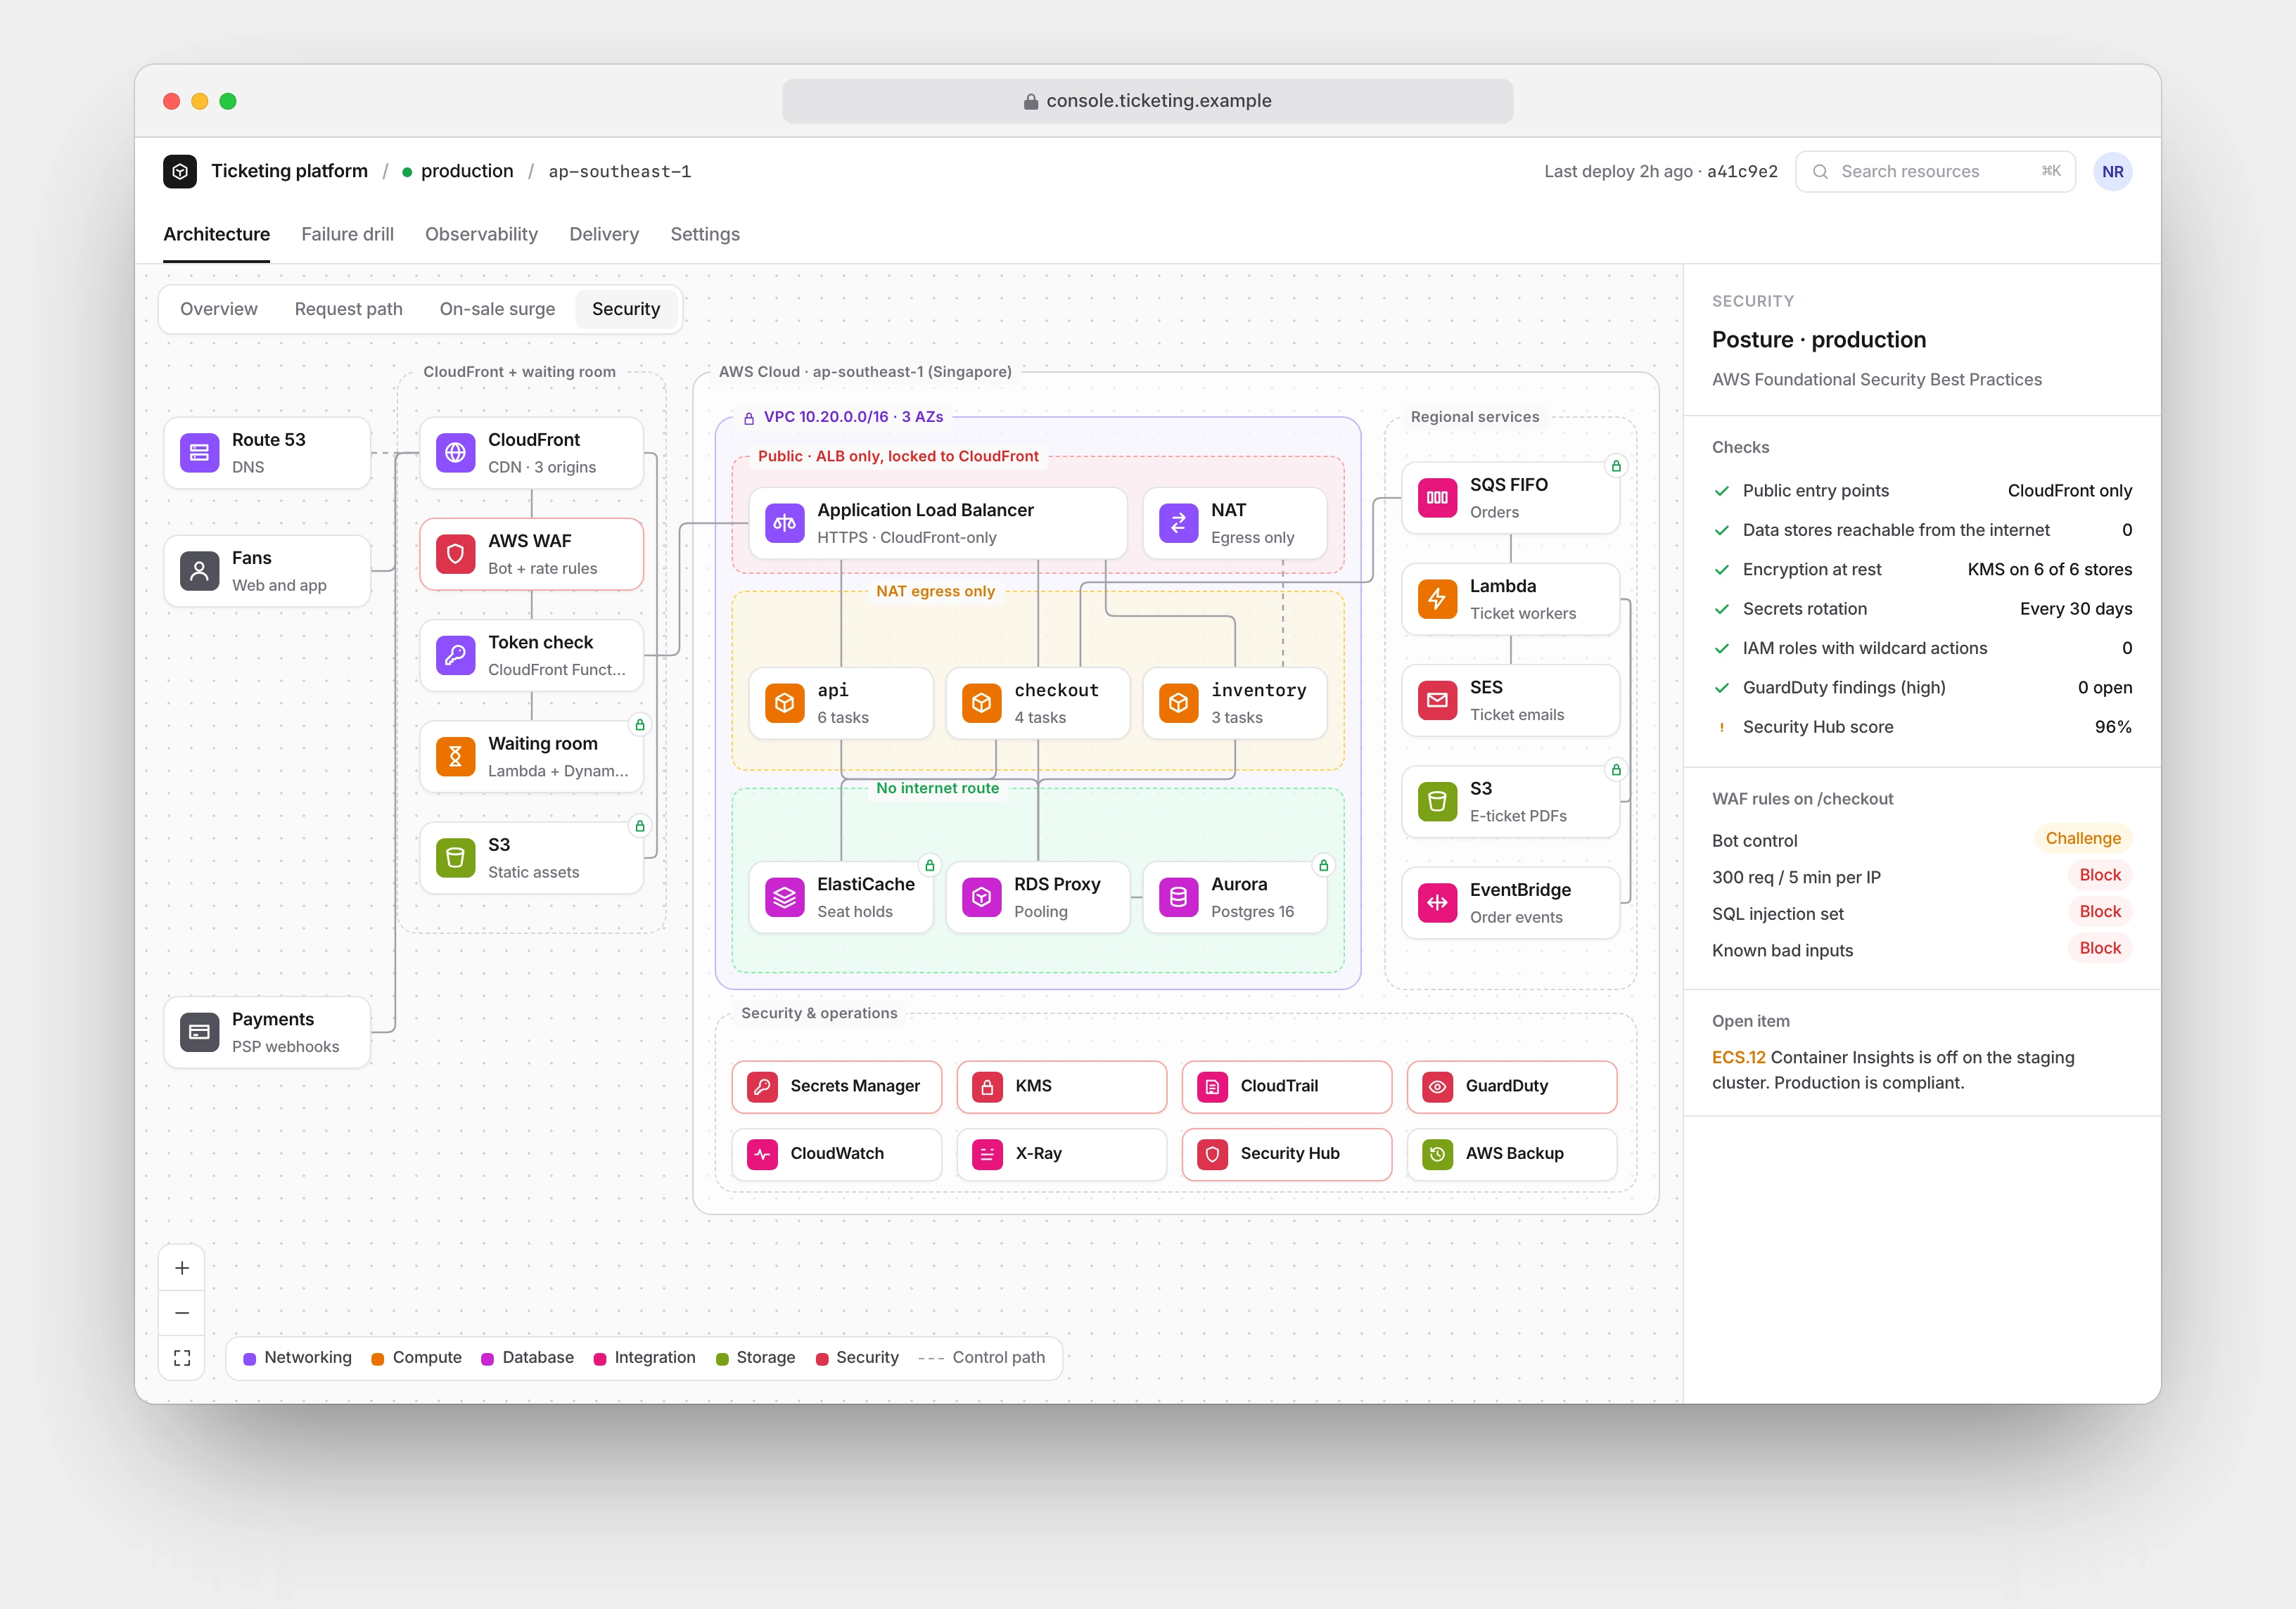Click the Ticketing platform logo icon
Image resolution: width=2296 pixels, height=1609 pixels.
point(180,171)
